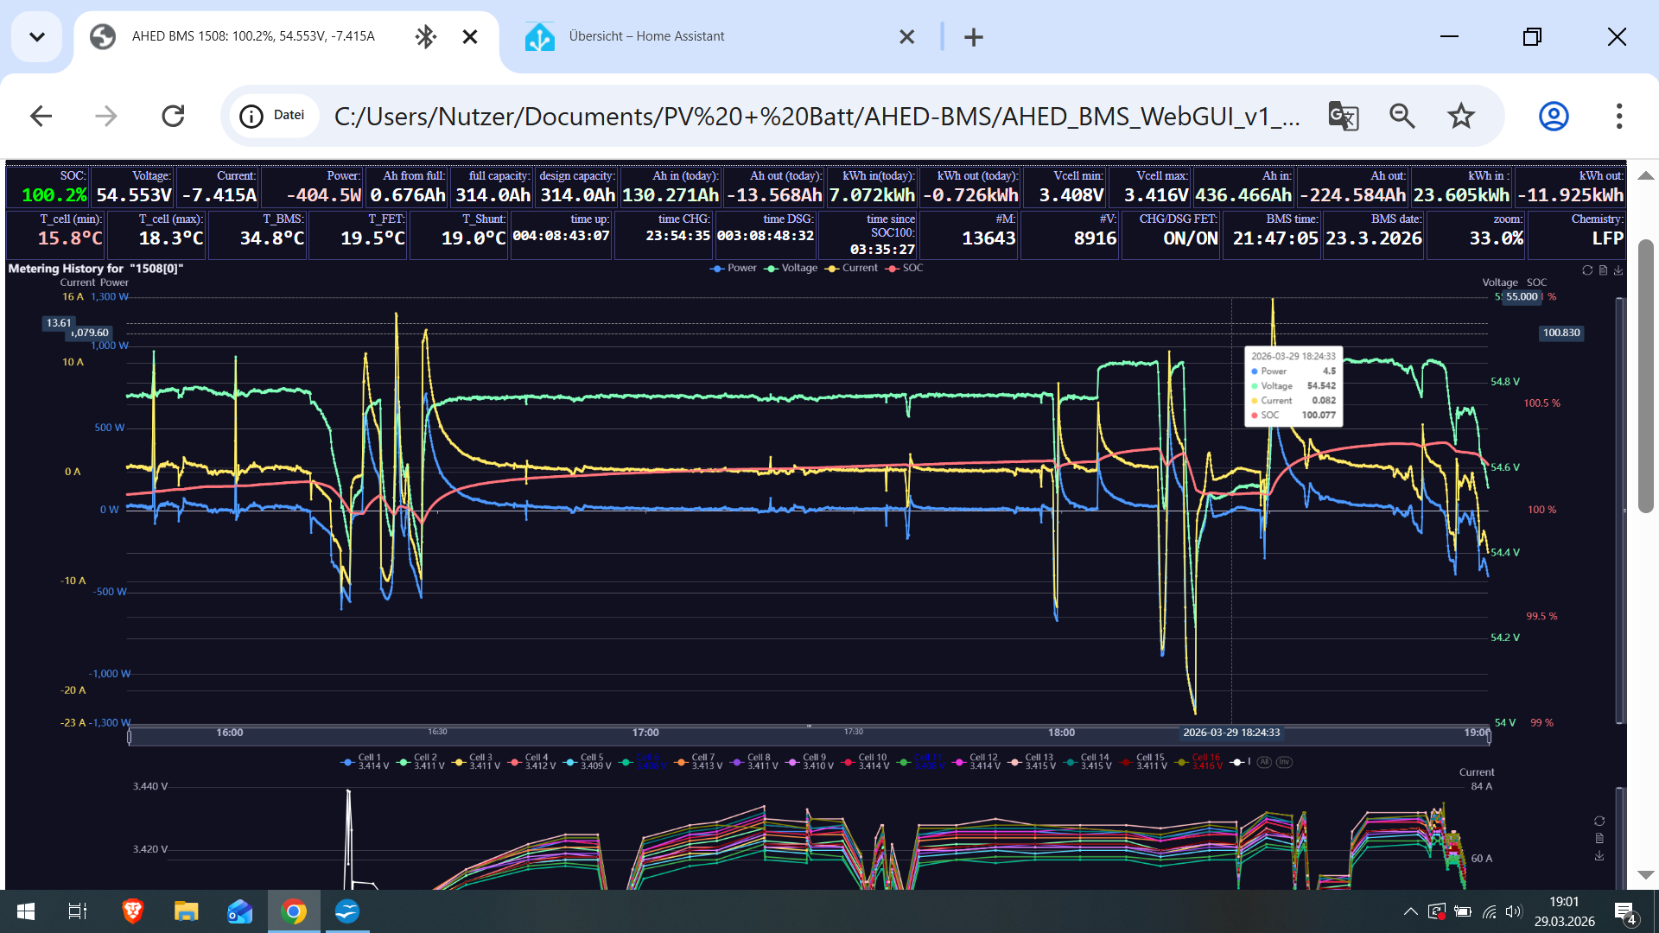
Task: Reload the page
Action: [173, 116]
